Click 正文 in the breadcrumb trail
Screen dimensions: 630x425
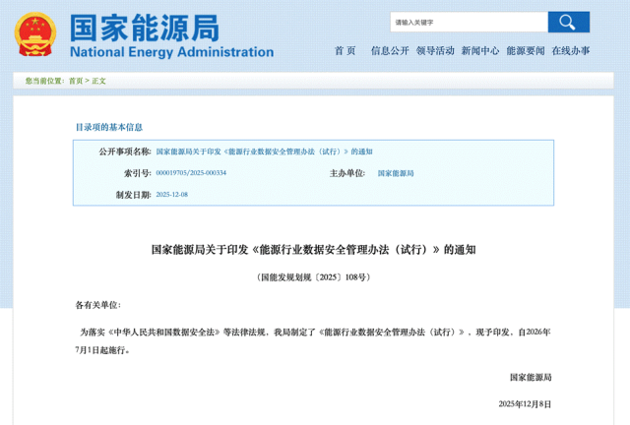coord(98,81)
